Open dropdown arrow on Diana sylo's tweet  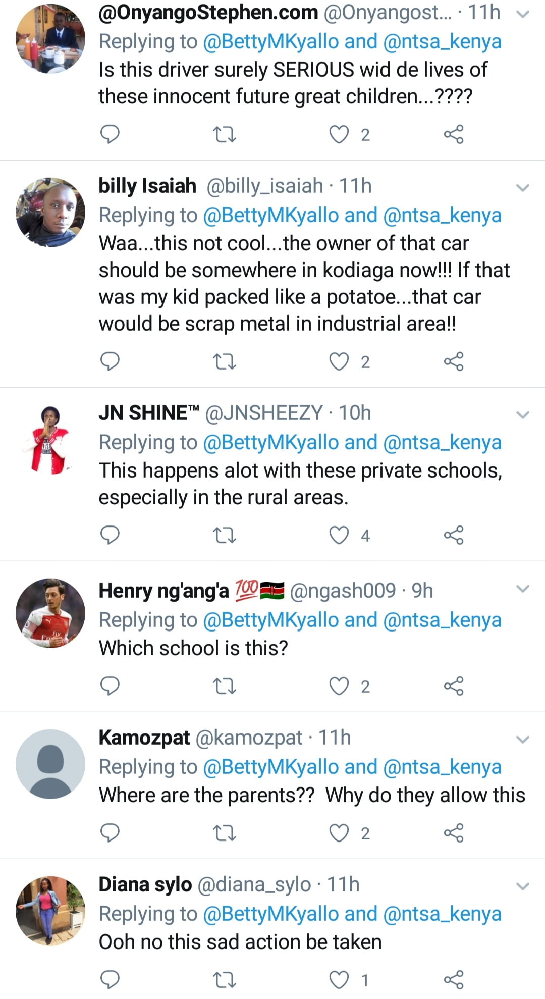[x=523, y=886]
